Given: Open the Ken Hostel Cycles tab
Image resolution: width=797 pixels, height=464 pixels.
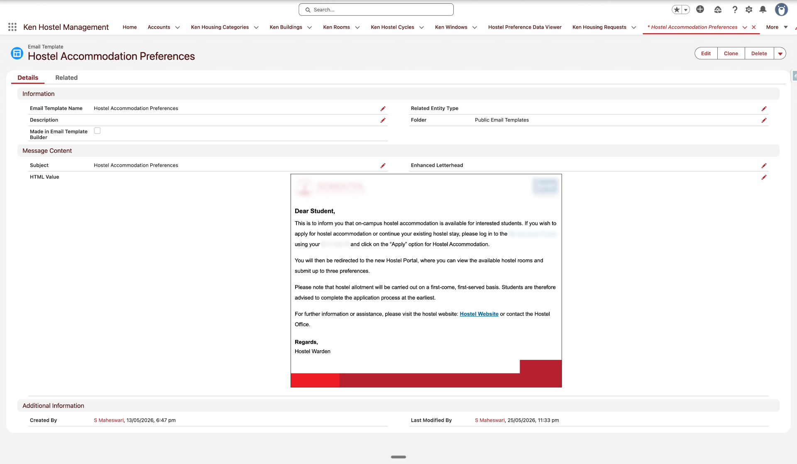Looking at the screenshot, I should click(x=392, y=27).
